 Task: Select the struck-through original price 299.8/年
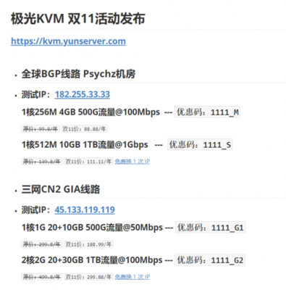[42, 244]
